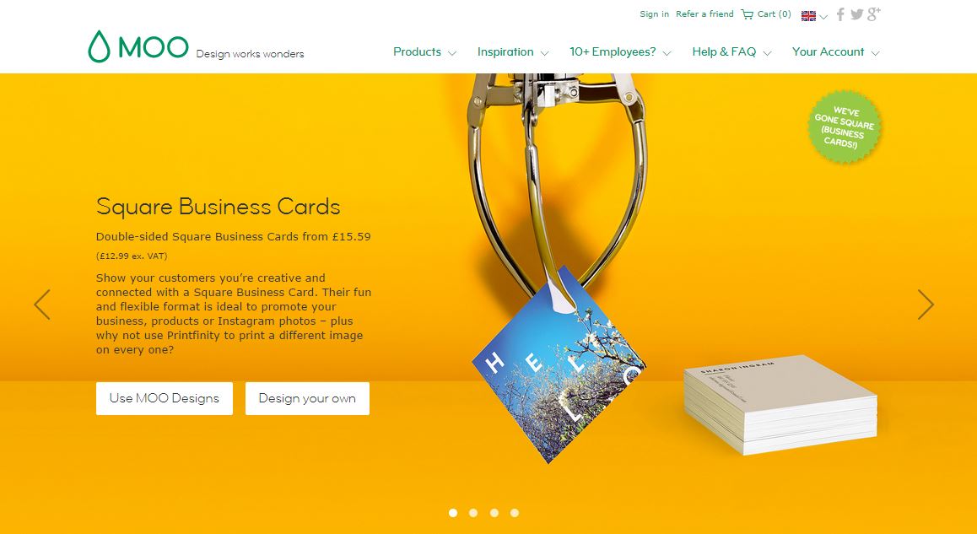This screenshot has height=534, width=977.
Task: Expand the Products dropdown menu
Action: click(x=424, y=51)
